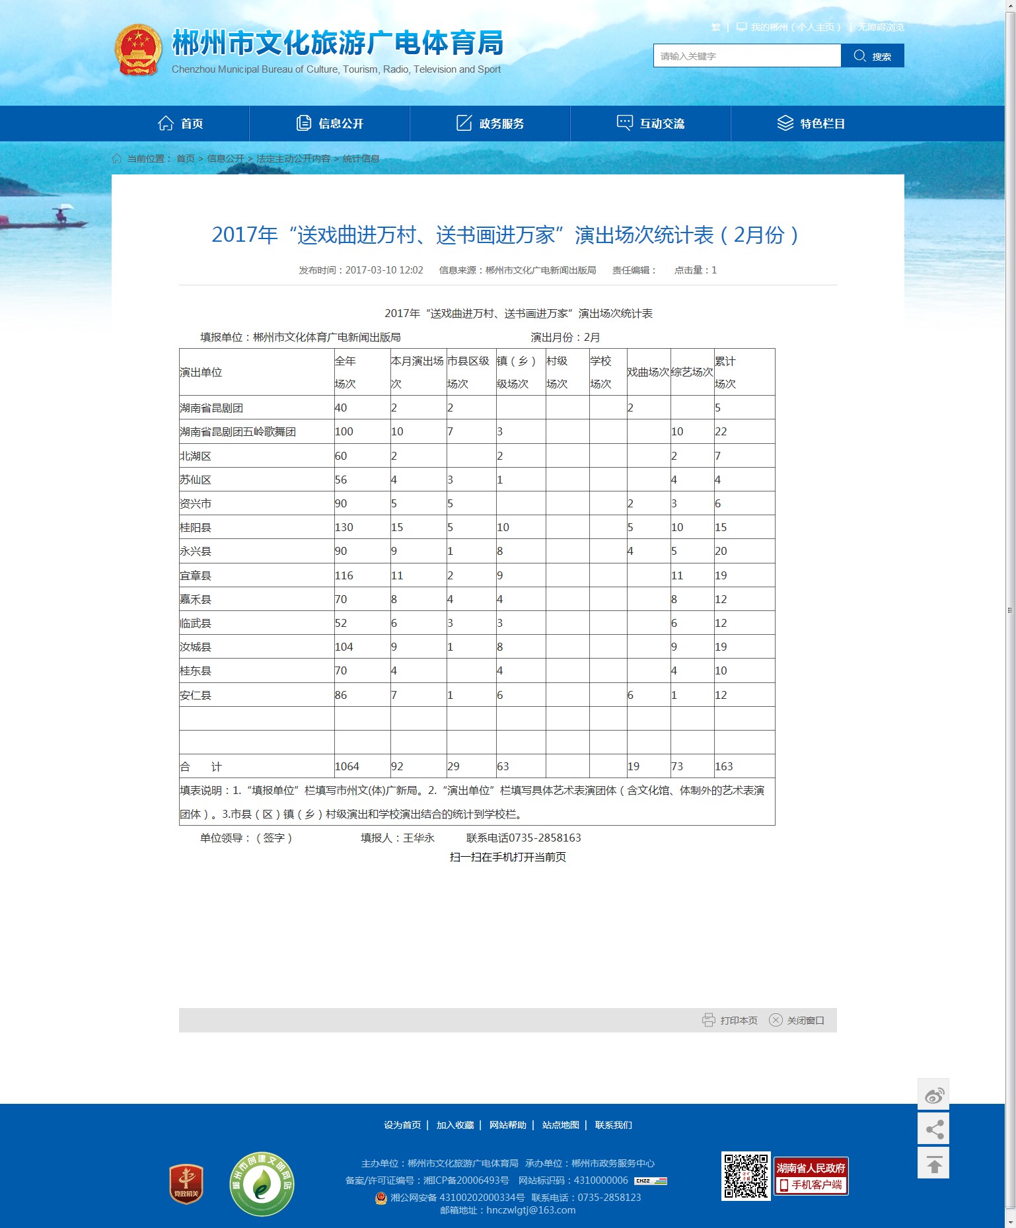Open the 首页 navigation menu item

tap(180, 124)
